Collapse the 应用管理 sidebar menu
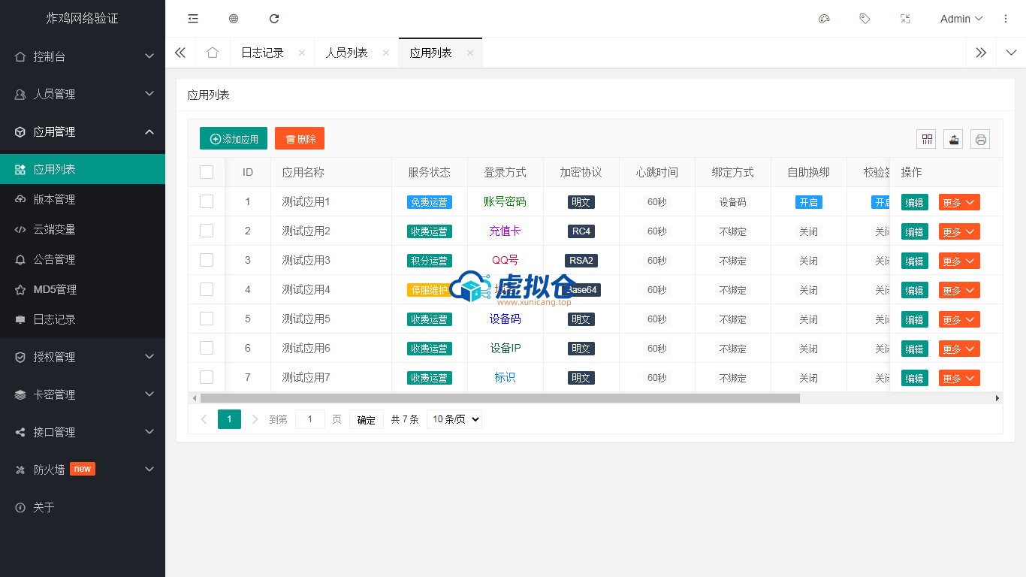Image resolution: width=1026 pixels, height=577 pixels. click(83, 131)
